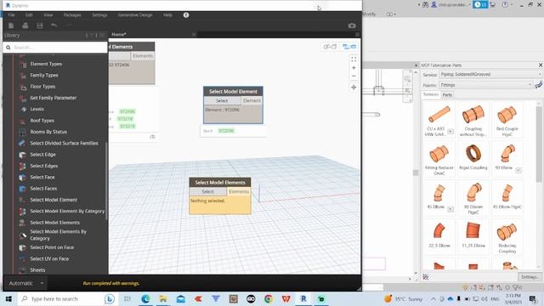Click the Open file icon in Dynamo toolbar

[x=25, y=25]
